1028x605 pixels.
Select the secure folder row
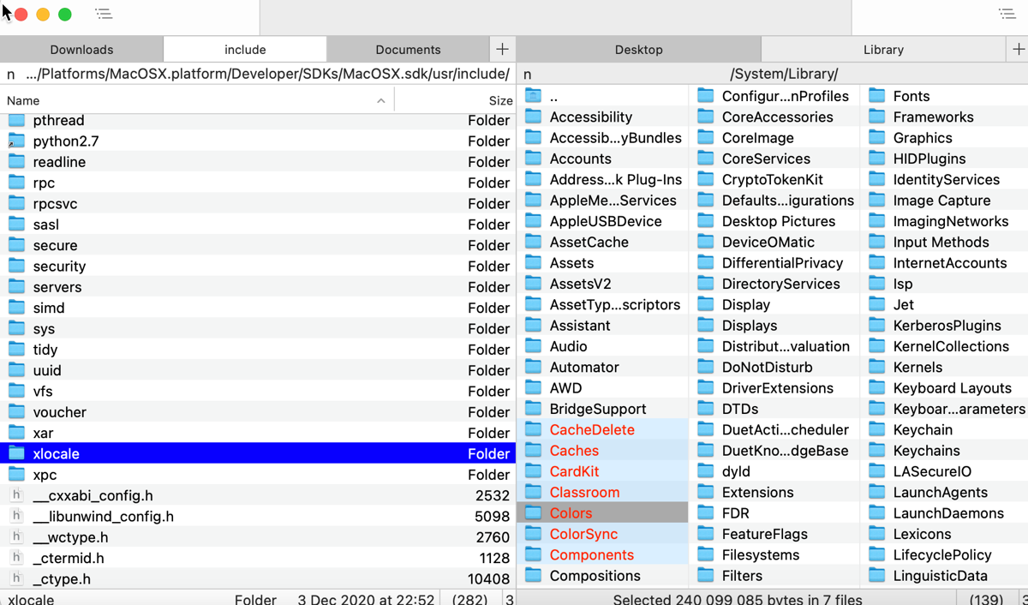tap(257, 245)
